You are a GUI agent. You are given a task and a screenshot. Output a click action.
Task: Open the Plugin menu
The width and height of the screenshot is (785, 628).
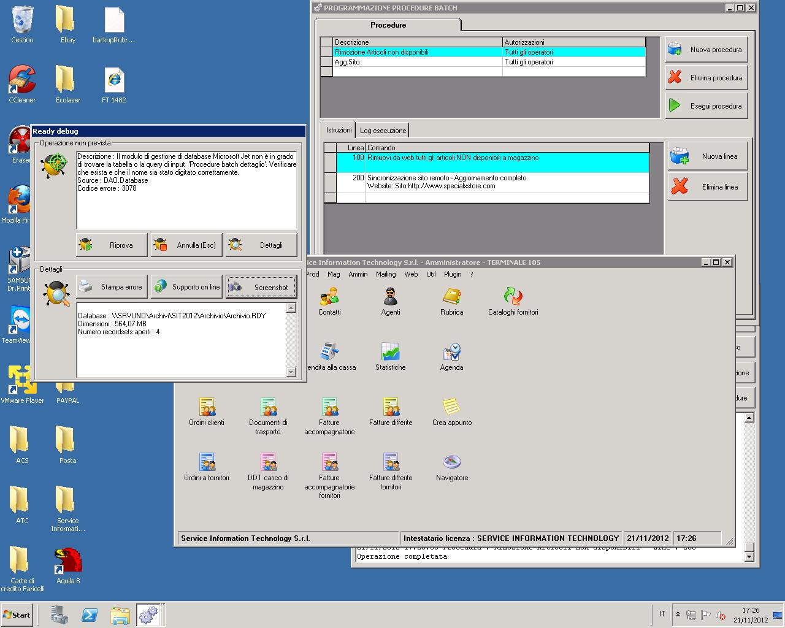(453, 274)
